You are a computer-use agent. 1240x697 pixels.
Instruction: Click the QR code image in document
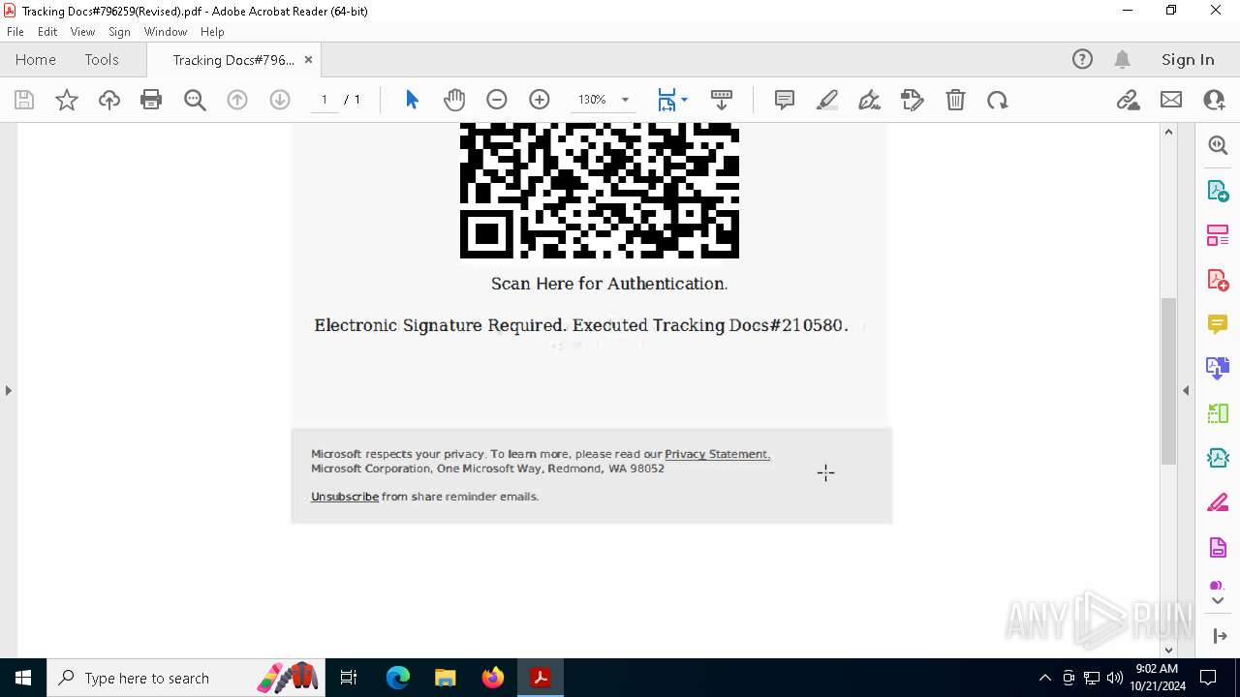click(600, 191)
